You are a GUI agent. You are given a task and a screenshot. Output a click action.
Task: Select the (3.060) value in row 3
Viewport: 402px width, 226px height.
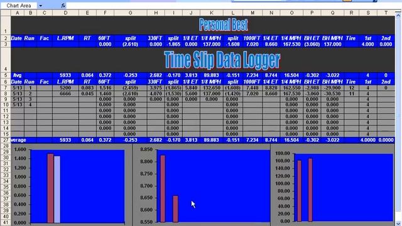tap(312, 45)
